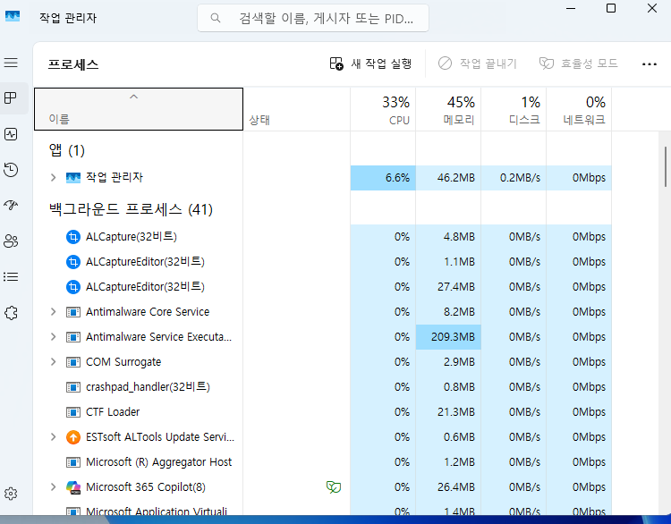Expand ESTsoft ALTools Update Service row
Viewport: 671px width, 524px height.
[53, 437]
